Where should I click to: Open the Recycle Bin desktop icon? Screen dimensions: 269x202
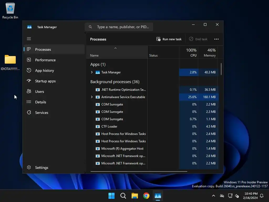point(10,11)
